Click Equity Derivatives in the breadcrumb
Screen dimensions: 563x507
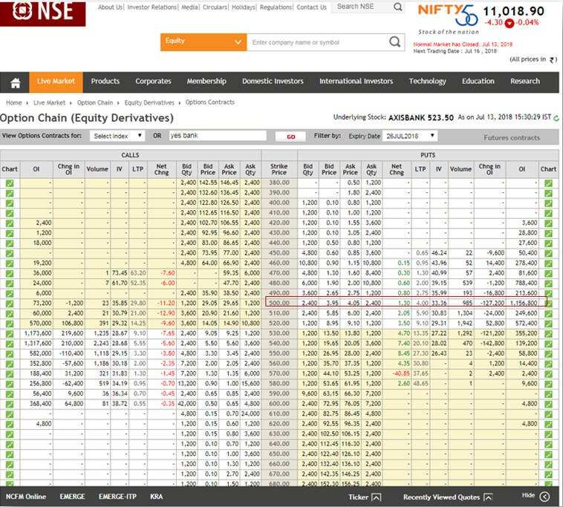pyautogui.click(x=149, y=102)
